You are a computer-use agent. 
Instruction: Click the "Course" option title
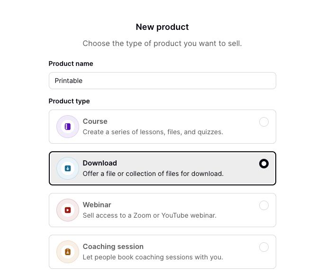pyautogui.click(x=95, y=121)
